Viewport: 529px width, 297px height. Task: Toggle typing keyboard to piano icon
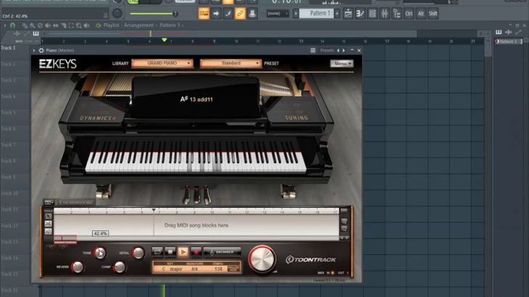pyautogui.click(x=204, y=14)
